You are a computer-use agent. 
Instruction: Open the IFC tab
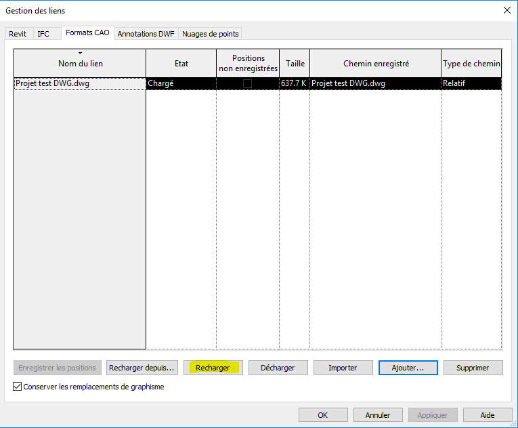43,34
